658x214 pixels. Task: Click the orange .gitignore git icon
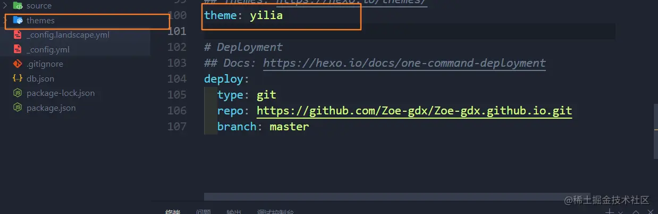pos(18,64)
